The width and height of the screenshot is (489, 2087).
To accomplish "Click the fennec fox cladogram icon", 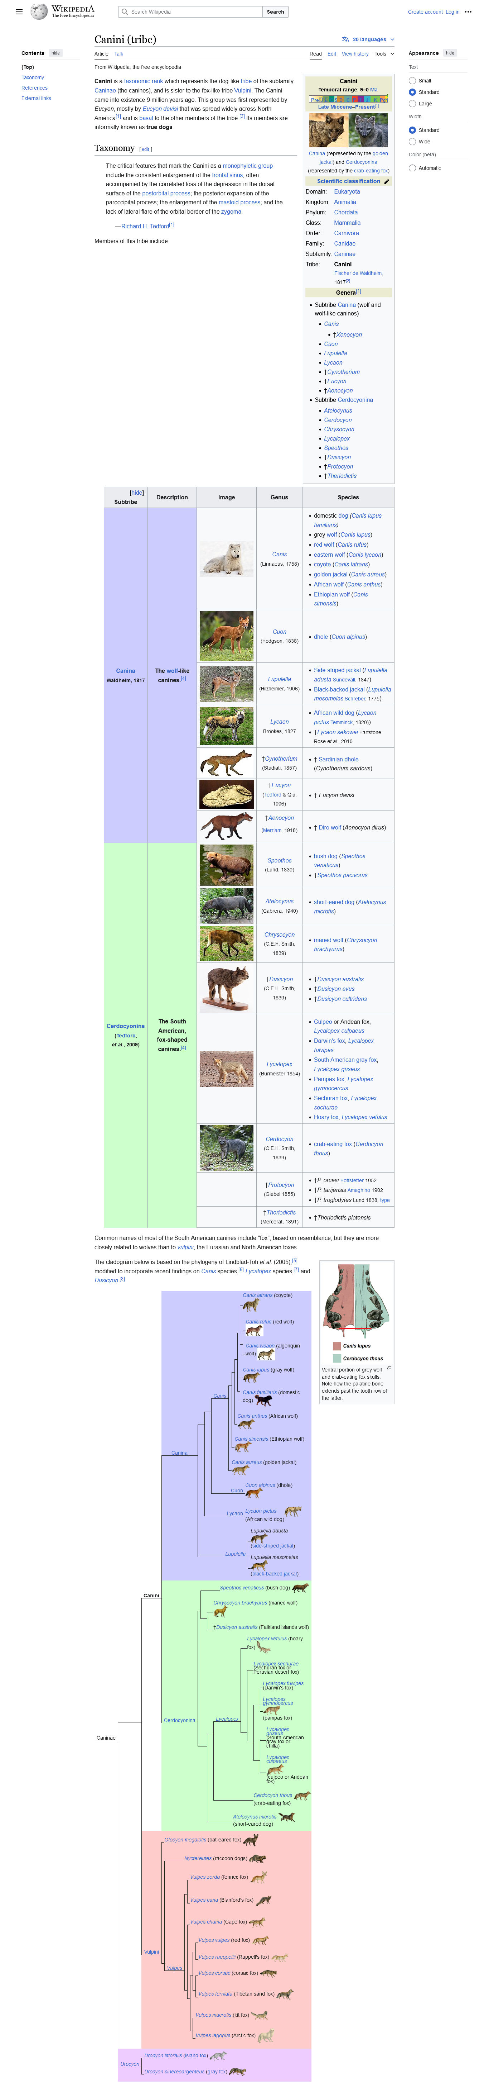I will point(259,1877).
